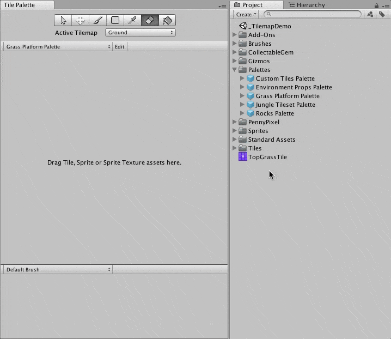Click the Grass Platform Palette cube icon
This screenshot has height=339, width=391.
(x=251, y=96)
